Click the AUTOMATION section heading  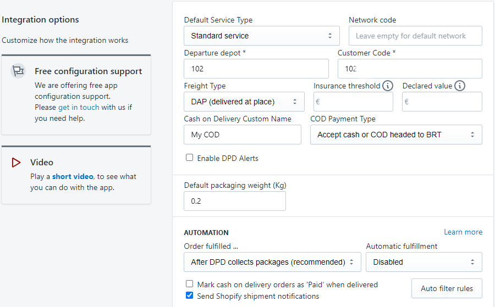click(x=206, y=233)
